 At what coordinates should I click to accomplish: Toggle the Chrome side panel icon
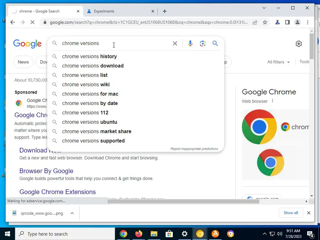pos(287,22)
